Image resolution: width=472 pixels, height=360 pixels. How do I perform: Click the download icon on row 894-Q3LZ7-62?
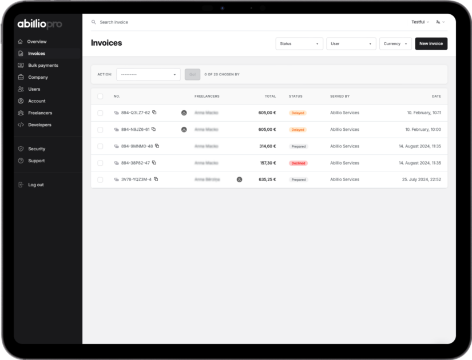[184, 113]
